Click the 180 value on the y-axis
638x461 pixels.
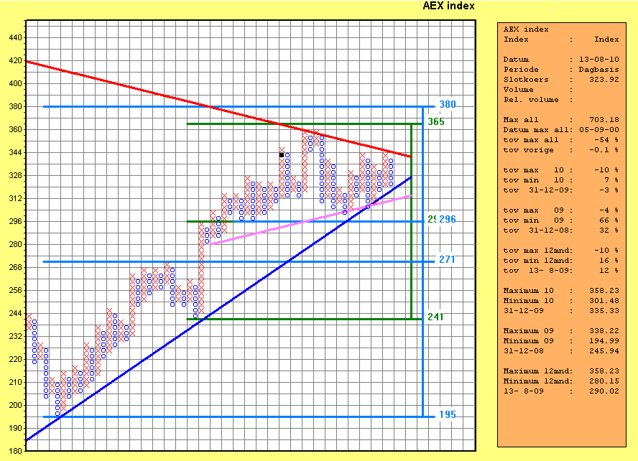pyautogui.click(x=15, y=451)
